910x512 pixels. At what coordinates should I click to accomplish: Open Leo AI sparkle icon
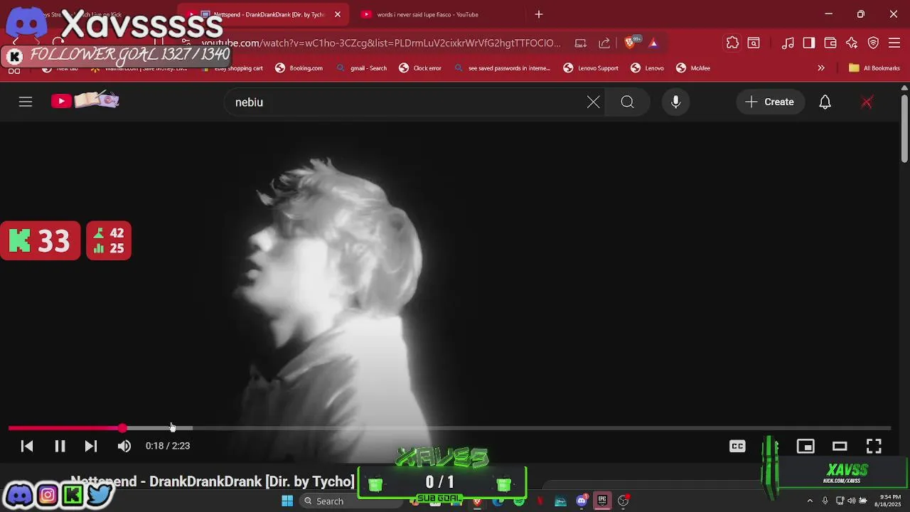(x=852, y=43)
